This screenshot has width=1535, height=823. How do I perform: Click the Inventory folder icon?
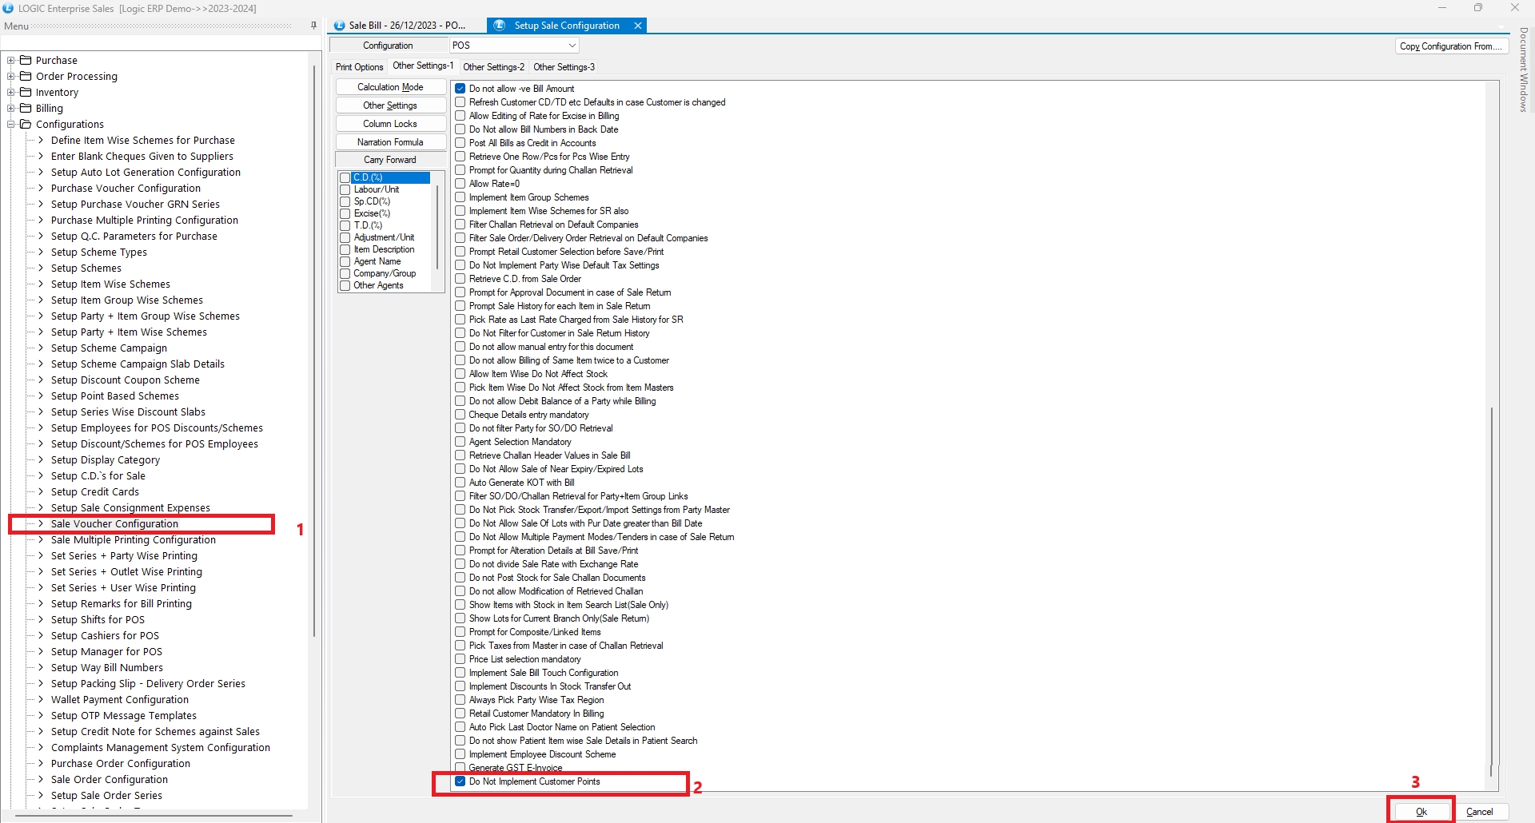[26, 92]
